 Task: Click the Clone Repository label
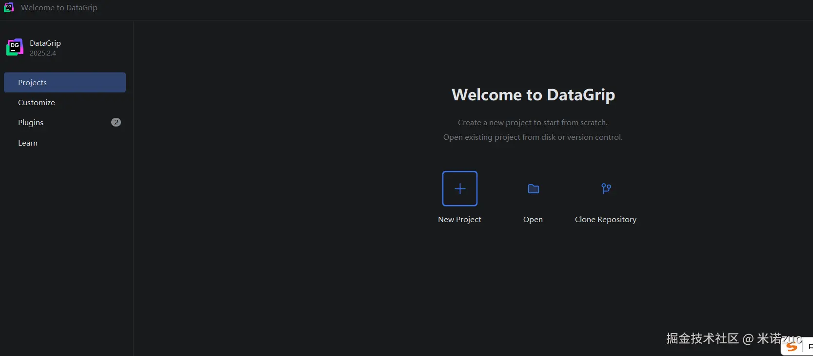[x=606, y=220]
